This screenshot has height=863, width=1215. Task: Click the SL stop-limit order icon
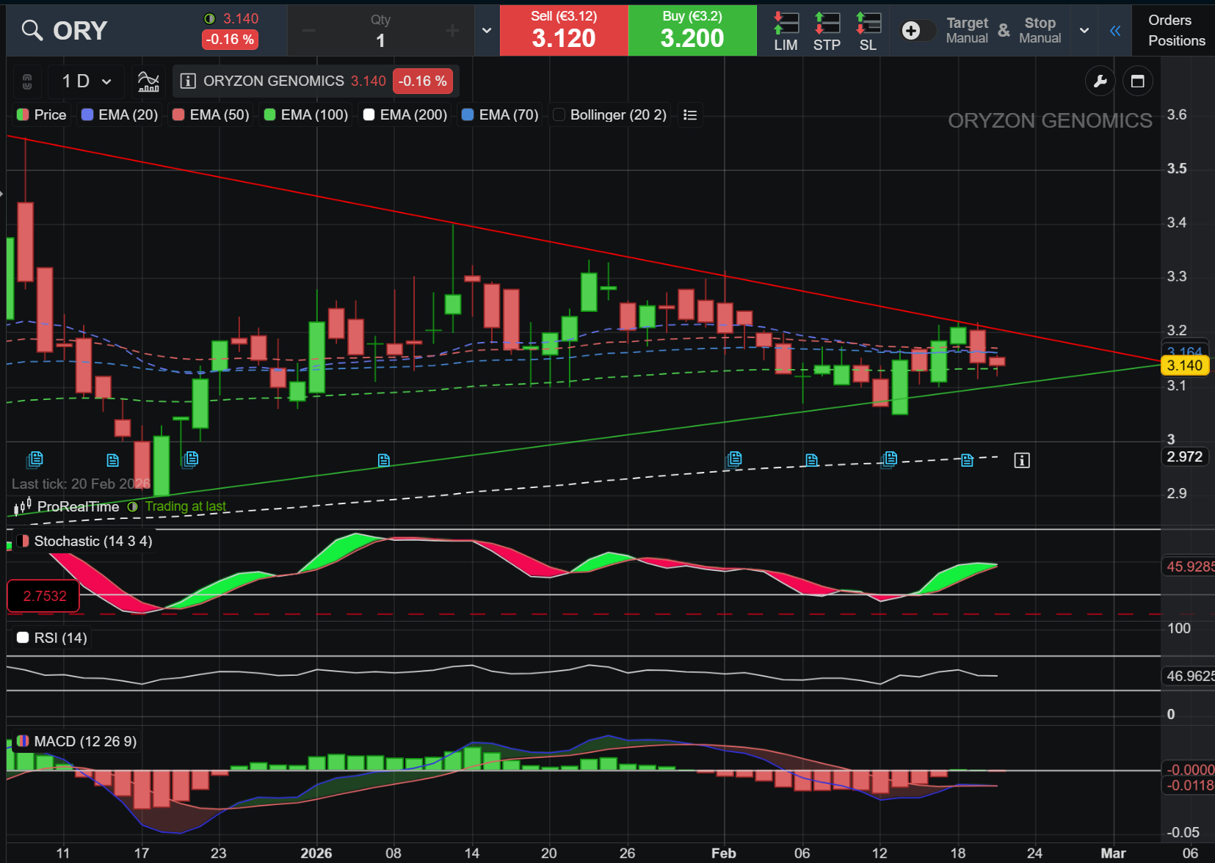tap(868, 31)
